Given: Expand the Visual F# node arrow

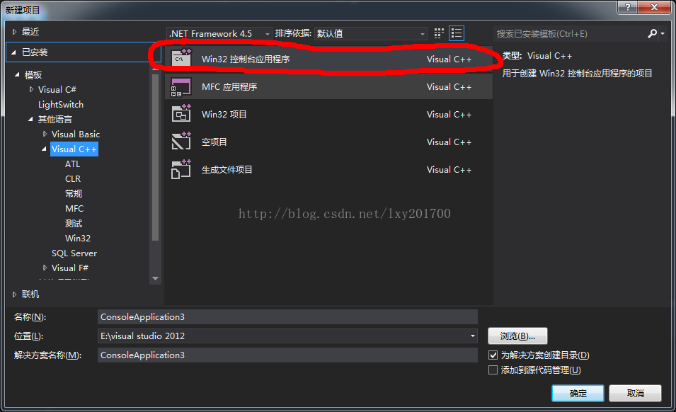Looking at the screenshot, I should click(x=45, y=268).
